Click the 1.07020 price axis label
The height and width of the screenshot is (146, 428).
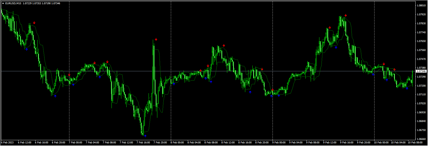coord(421,103)
